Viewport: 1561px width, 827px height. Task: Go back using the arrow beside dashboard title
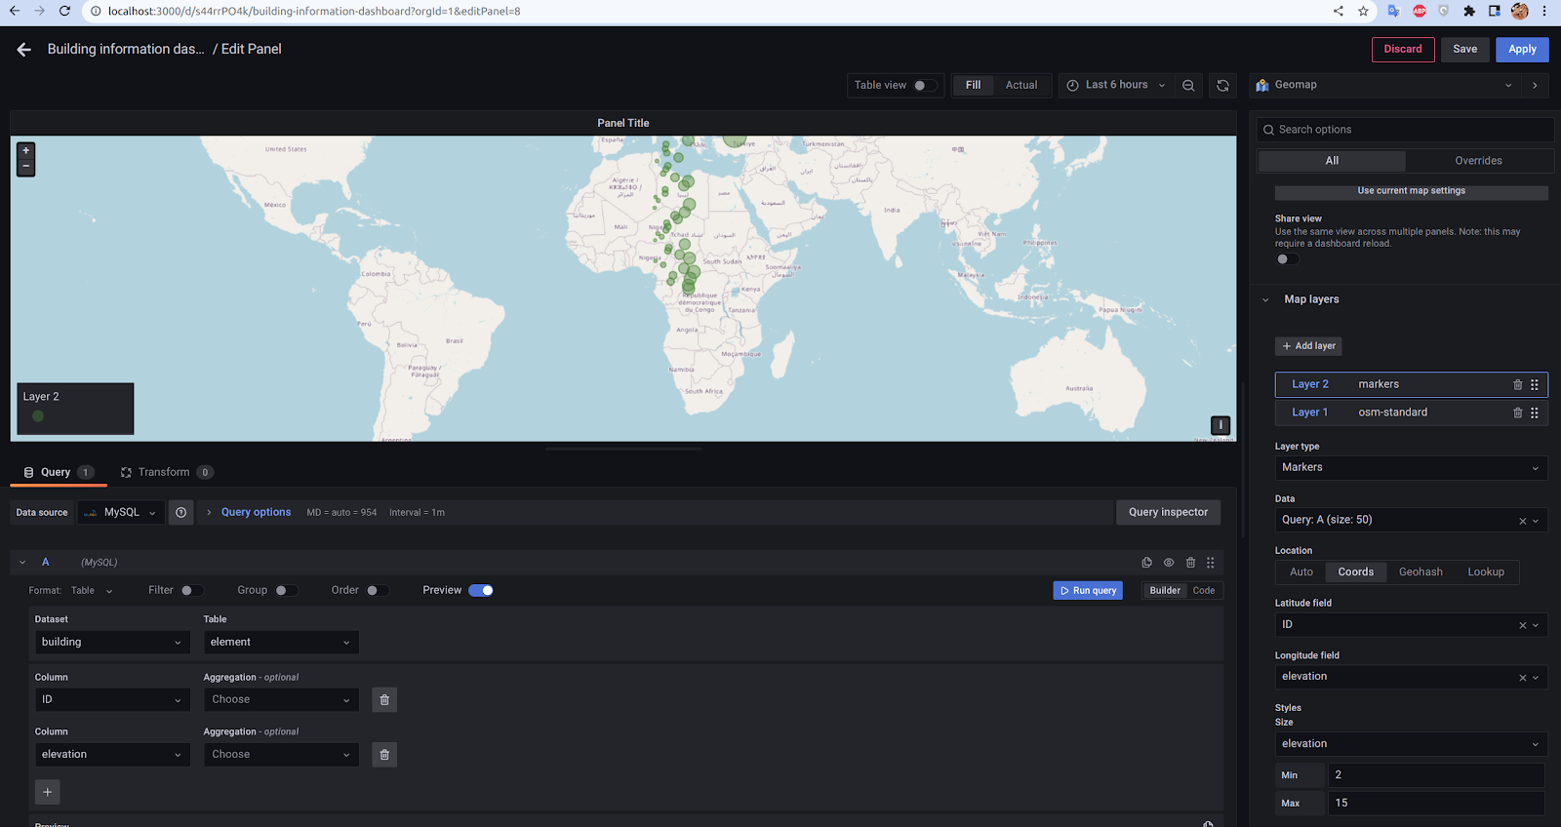pos(24,50)
